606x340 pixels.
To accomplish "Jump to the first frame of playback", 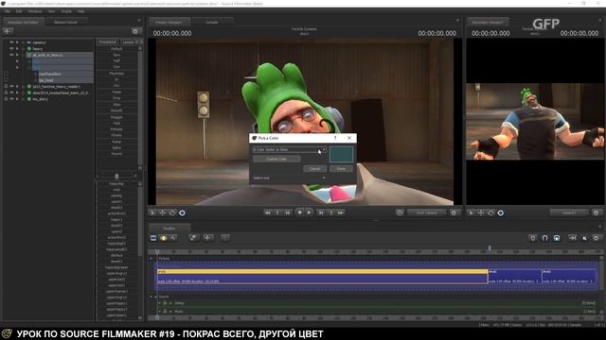I will pyautogui.click(x=267, y=212).
